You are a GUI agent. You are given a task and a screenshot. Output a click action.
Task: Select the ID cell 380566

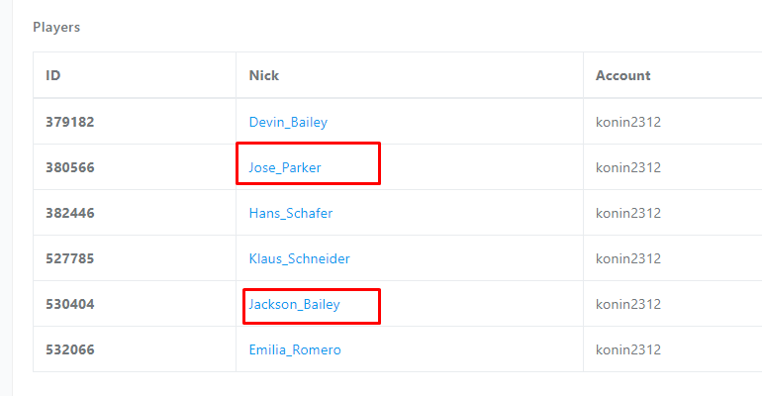point(70,167)
